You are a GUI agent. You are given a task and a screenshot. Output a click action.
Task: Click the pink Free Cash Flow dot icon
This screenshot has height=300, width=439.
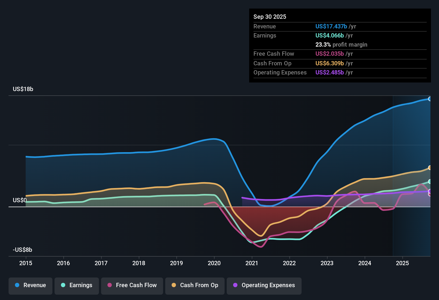click(109, 285)
